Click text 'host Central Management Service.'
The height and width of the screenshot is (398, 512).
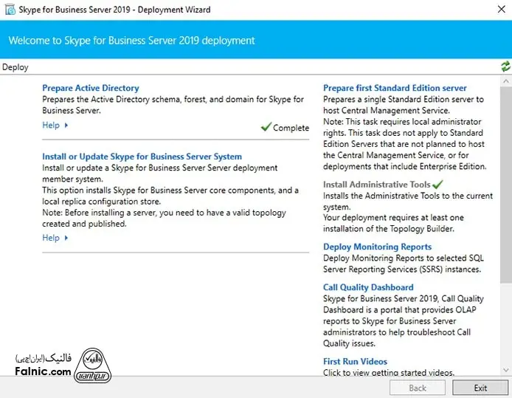click(x=387, y=111)
